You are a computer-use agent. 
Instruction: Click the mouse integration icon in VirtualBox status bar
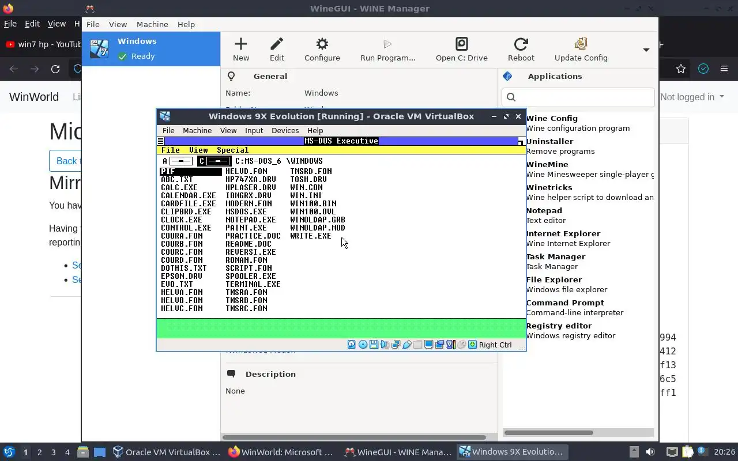coord(461,345)
